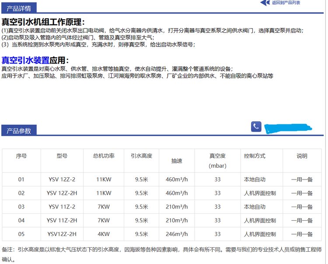Viewport: 328px width, 264px height.
Task: Click the 246m³/h pumping speed cell
Action: pos(177,234)
